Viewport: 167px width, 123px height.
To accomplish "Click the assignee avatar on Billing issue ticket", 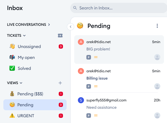I will tap(157, 86).
